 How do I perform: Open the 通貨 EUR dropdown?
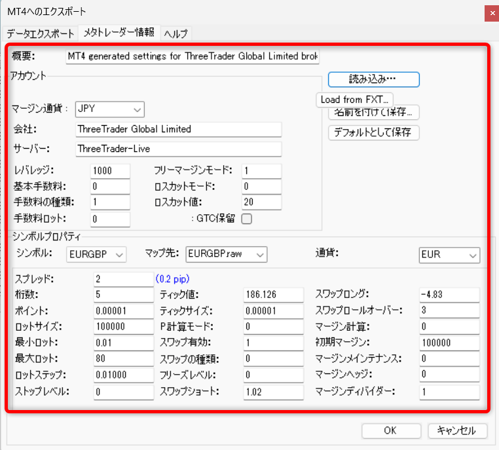click(x=449, y=255)
